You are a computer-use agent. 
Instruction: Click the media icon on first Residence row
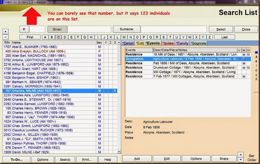(248, 54)
